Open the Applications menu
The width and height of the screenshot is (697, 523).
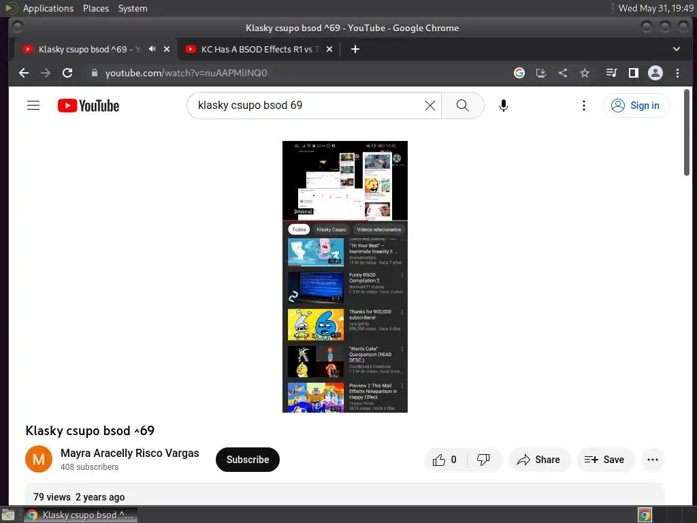48,8
